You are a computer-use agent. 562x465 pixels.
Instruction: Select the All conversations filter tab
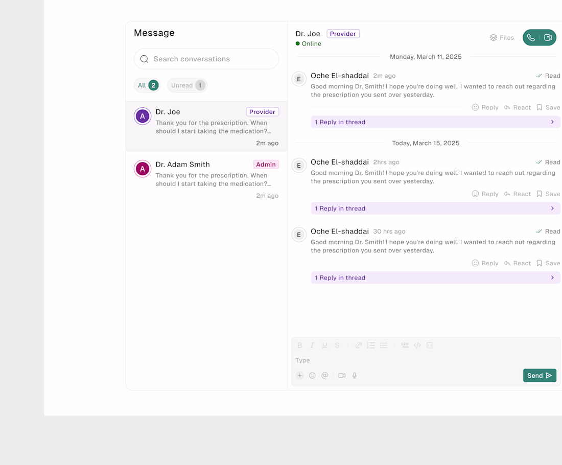147,85
